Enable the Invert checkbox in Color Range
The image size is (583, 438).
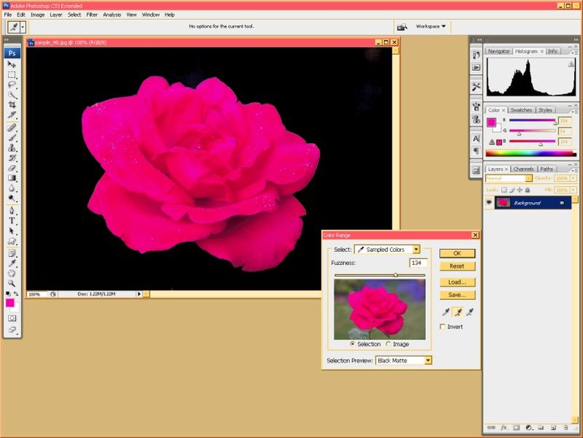pyautogui.click(x=443, y=327)
